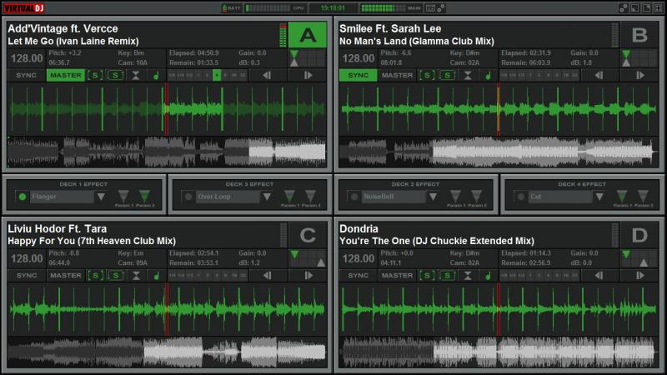
Task: Set loop-in point on deck B
Action: (599, 75)
